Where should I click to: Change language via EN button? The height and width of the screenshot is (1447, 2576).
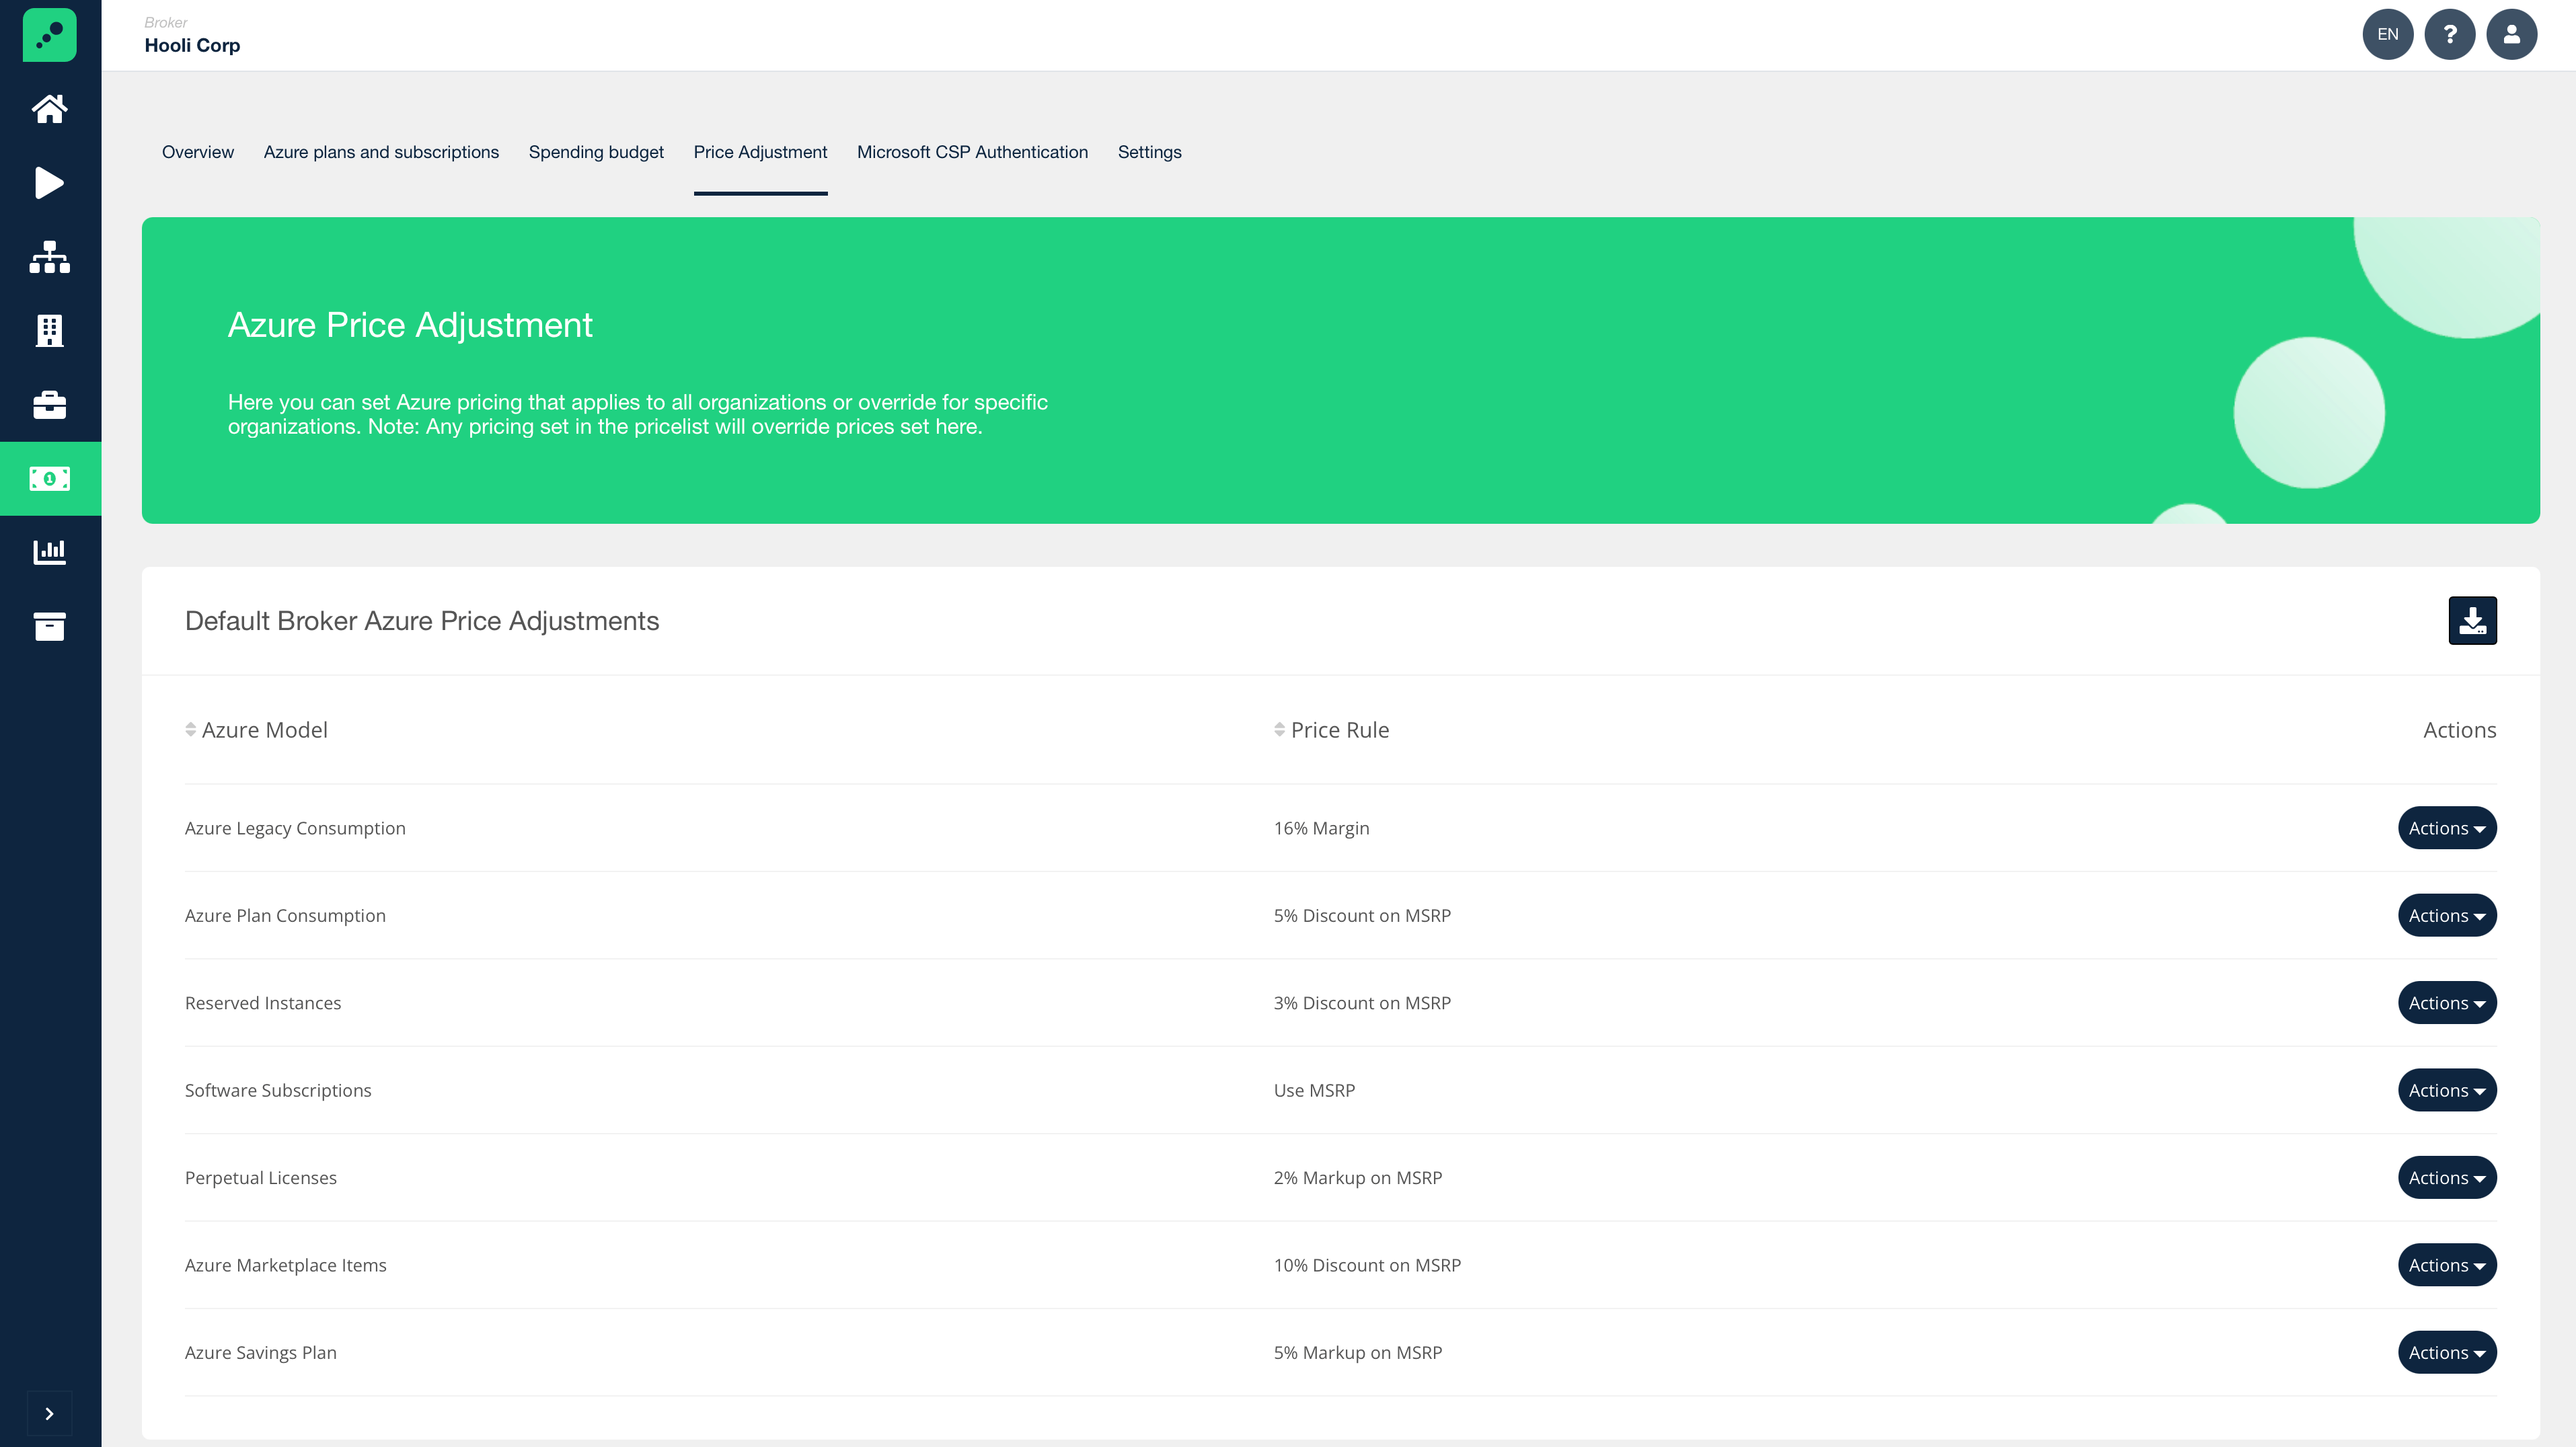(2388, 35)
